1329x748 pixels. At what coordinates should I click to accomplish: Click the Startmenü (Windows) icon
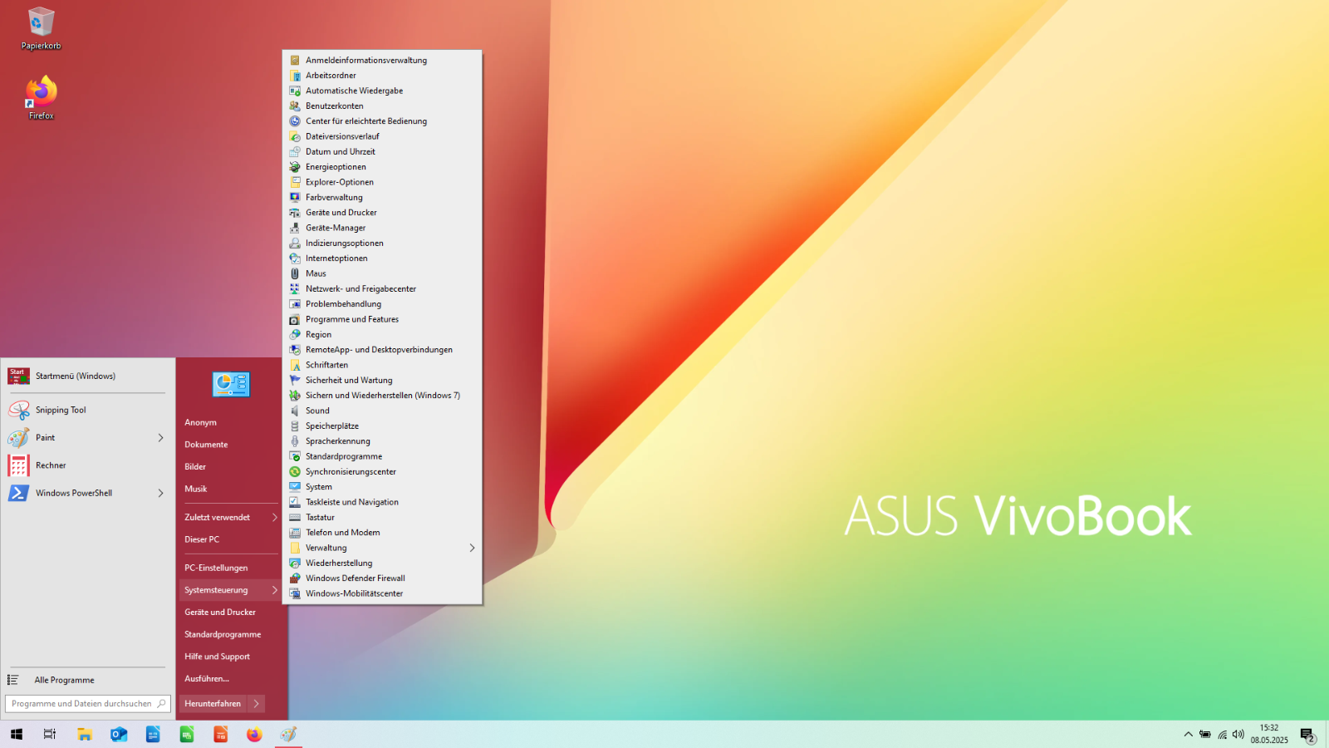19,376
